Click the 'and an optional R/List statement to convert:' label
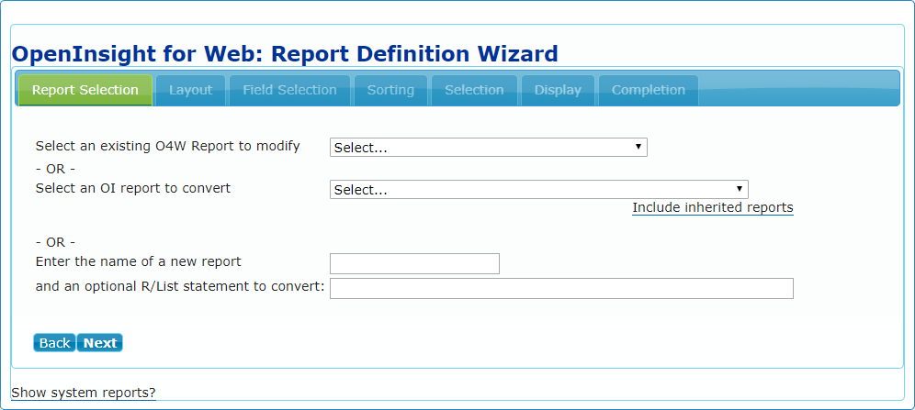The width and height of the screenshot is (915, 410). [x=180, y=286]
